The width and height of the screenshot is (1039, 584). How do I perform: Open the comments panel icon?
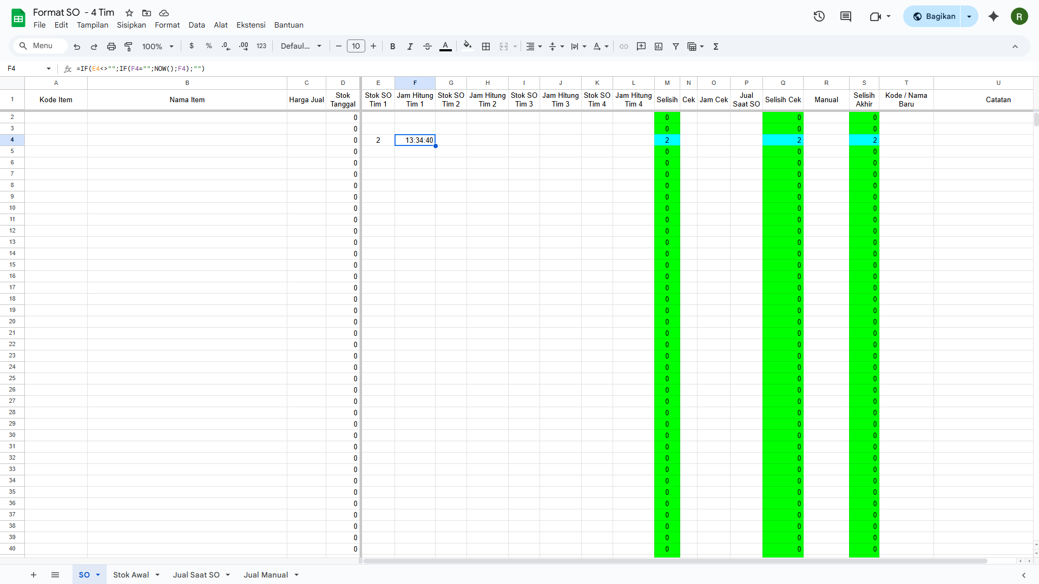[x=846, y=16]
